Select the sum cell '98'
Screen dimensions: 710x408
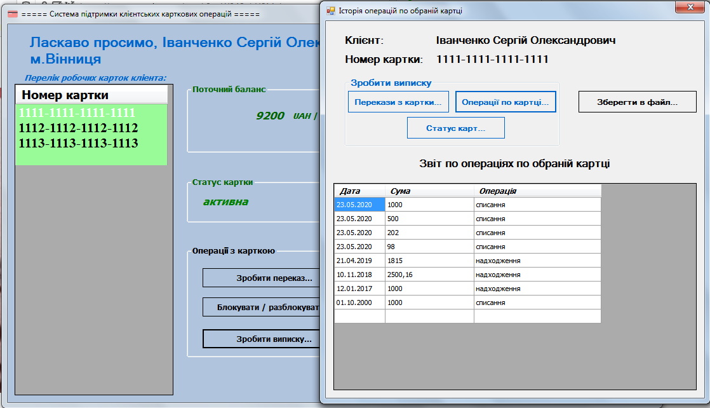tap(429, 247)
